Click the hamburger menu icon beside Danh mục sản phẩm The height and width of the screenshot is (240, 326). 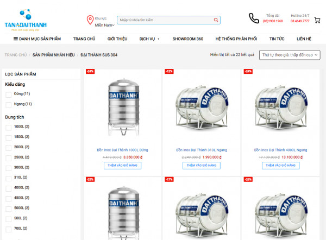(x=16, y=39)
